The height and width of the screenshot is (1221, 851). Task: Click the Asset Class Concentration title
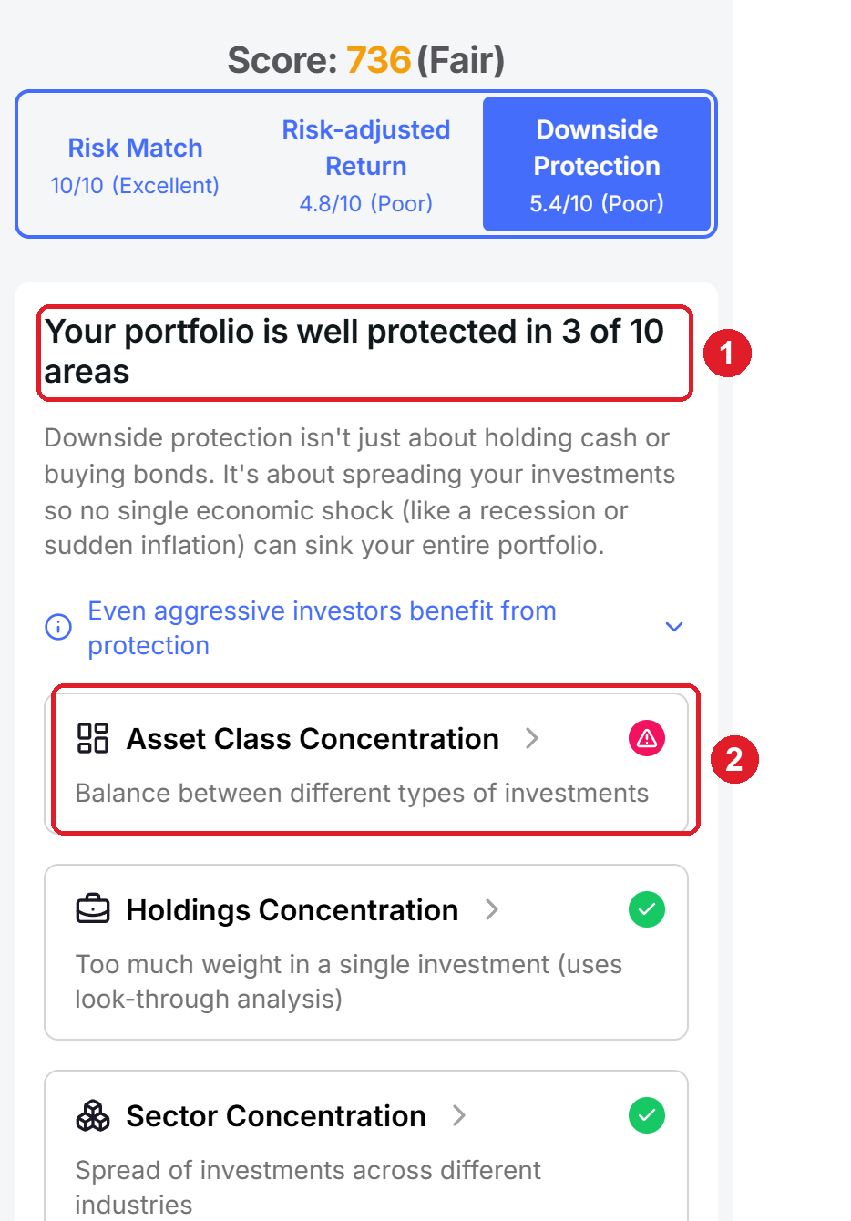pyautogui.click(x=313, y=739)
